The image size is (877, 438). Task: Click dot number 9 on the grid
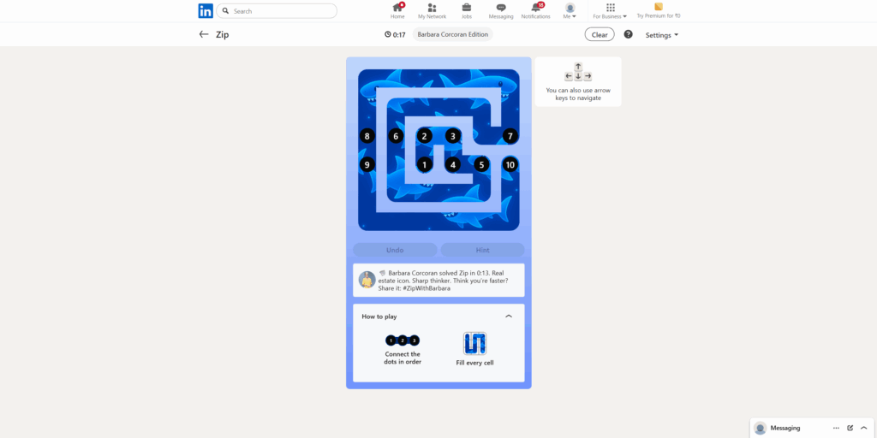(367, 165)
